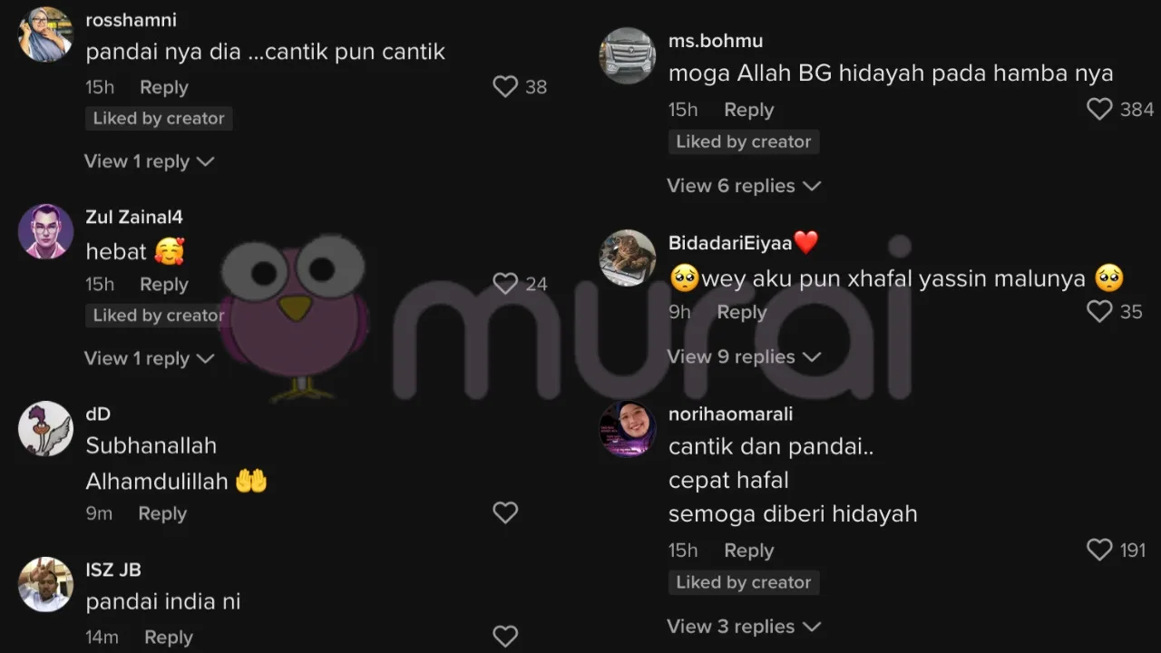View ms.bohmu's profile avatar
Screen dimensions: 1161x653
(628, 55)
